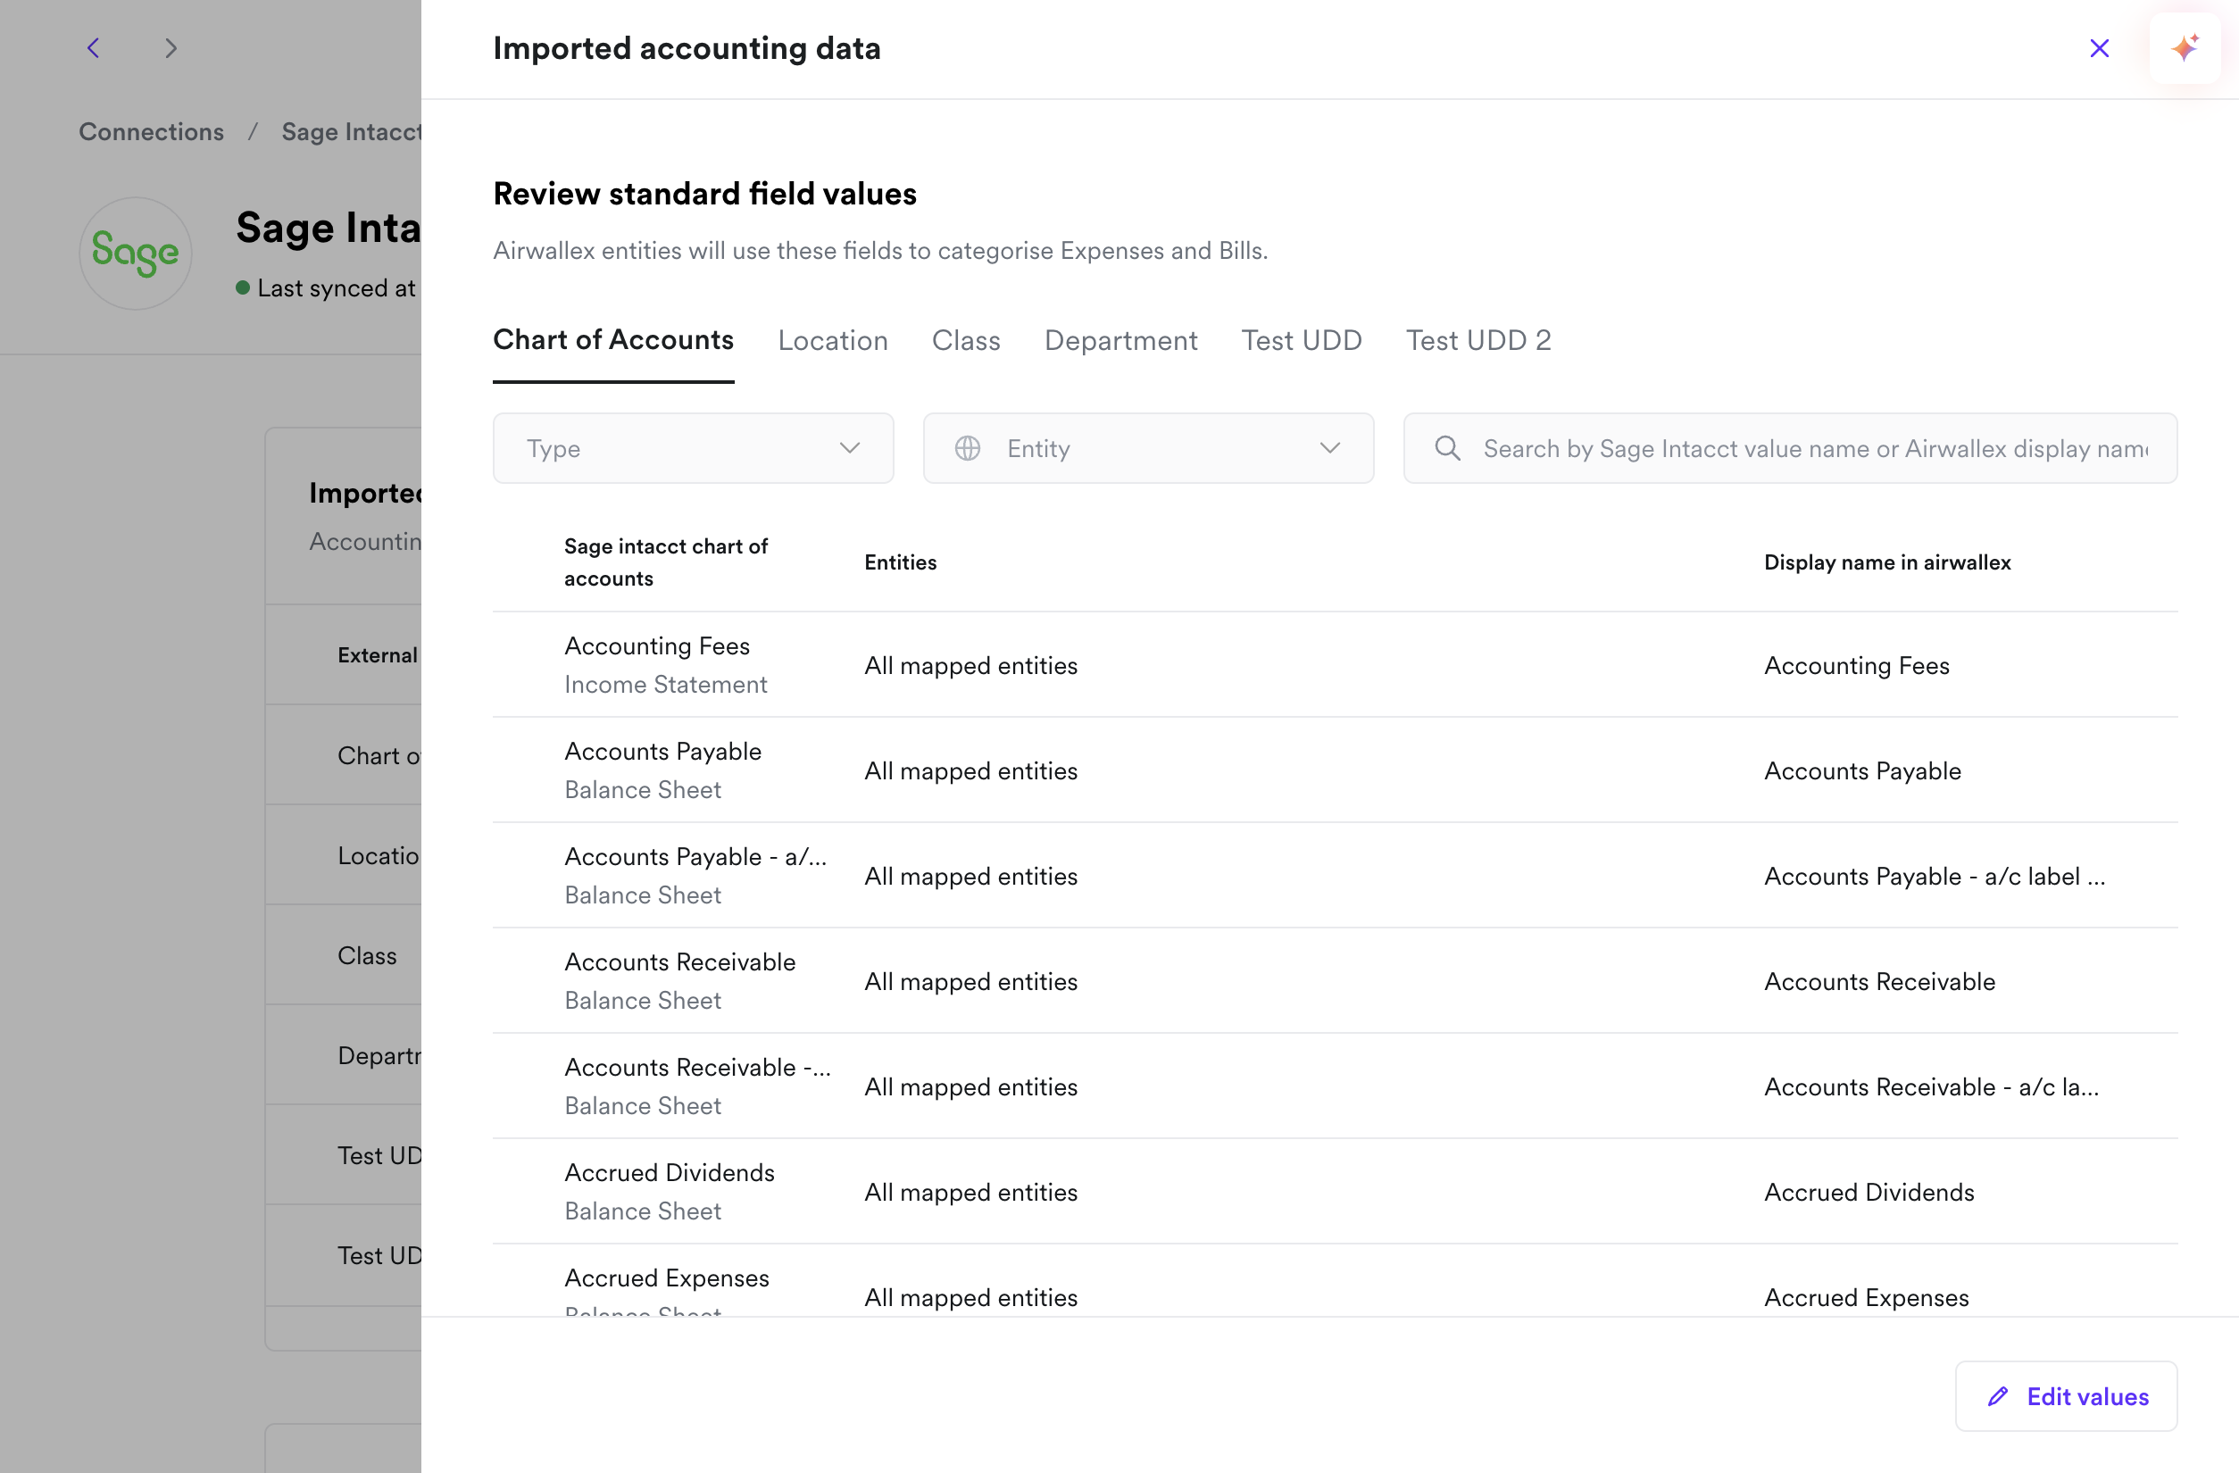2239x1473 pixels.
Task: Select the truncated Accounts Payable - a/... row
Action: [x=1335, y=876]
